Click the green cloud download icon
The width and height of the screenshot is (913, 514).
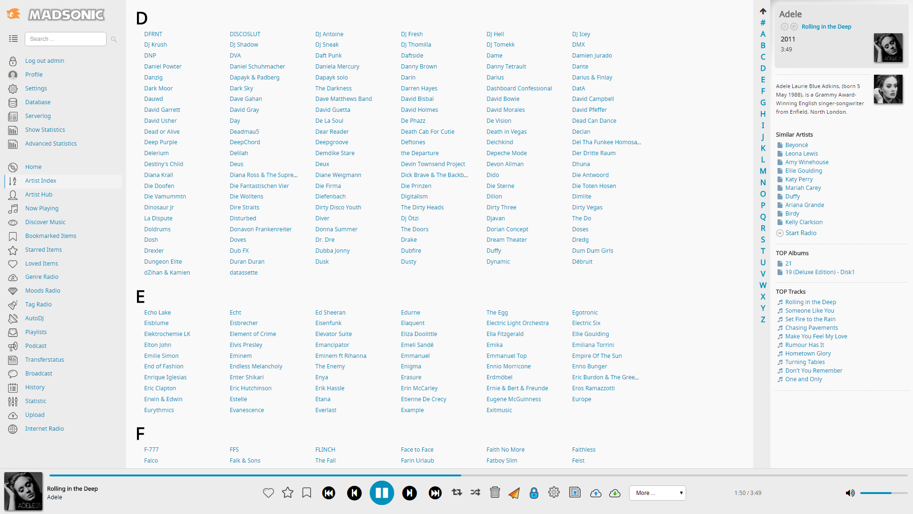point(615,493)
